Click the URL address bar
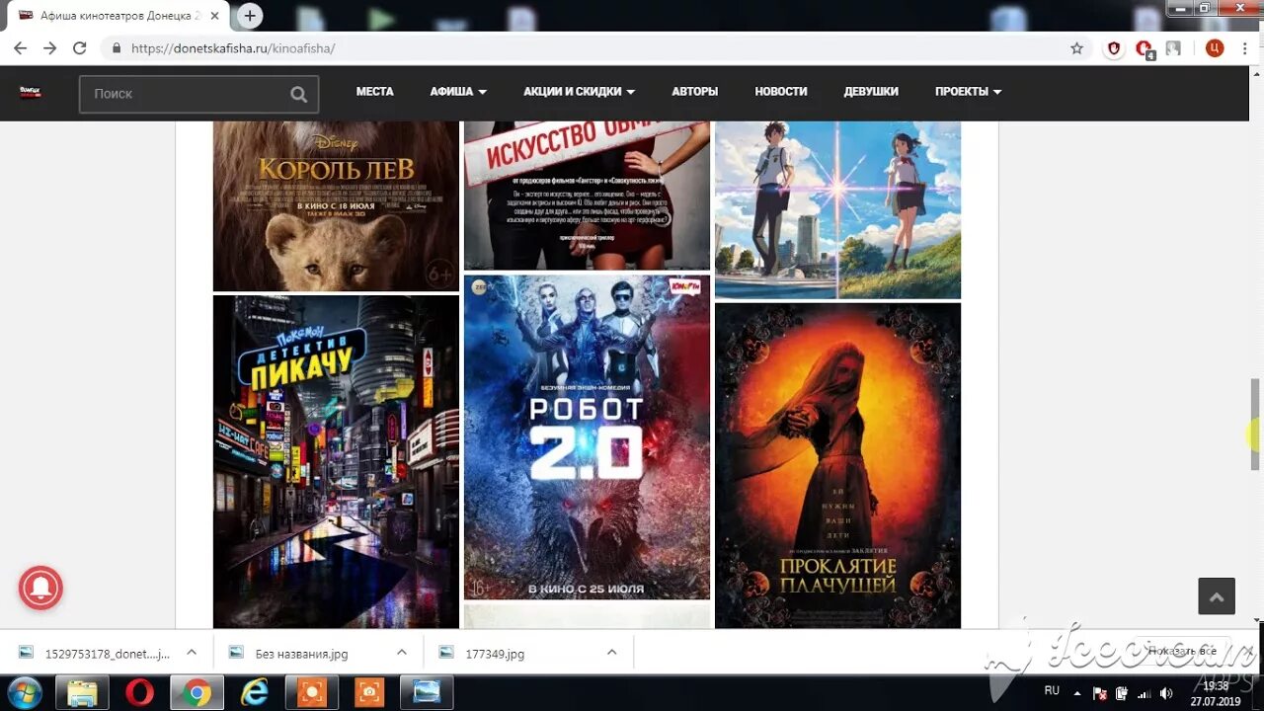Viewport: 1264px width, 711px height. click(592, 48)
